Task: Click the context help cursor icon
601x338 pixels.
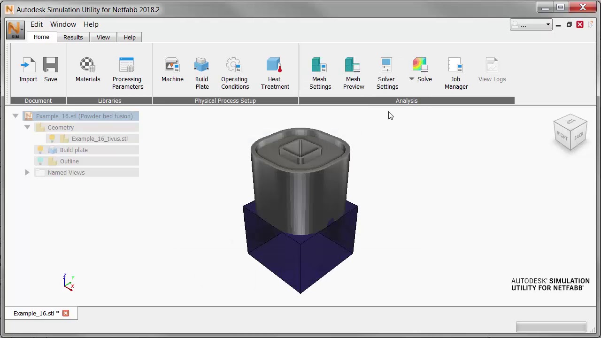Action: (591, 24)
